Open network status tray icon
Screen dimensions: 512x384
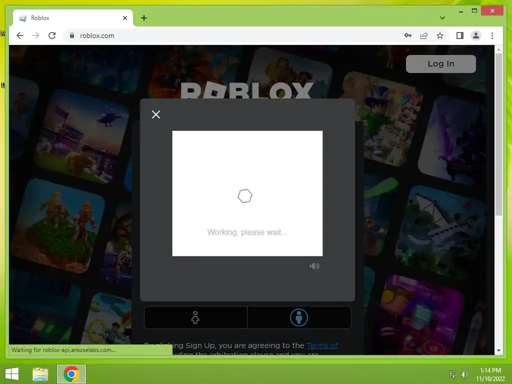click(x=453, y=374)
